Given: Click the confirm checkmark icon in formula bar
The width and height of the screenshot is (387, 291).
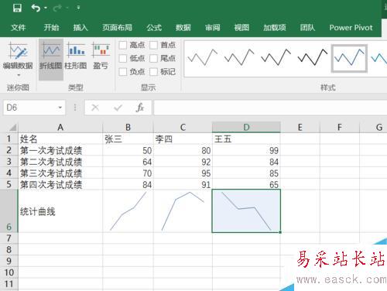Looking at the screenshot, I should coord(118,108).
